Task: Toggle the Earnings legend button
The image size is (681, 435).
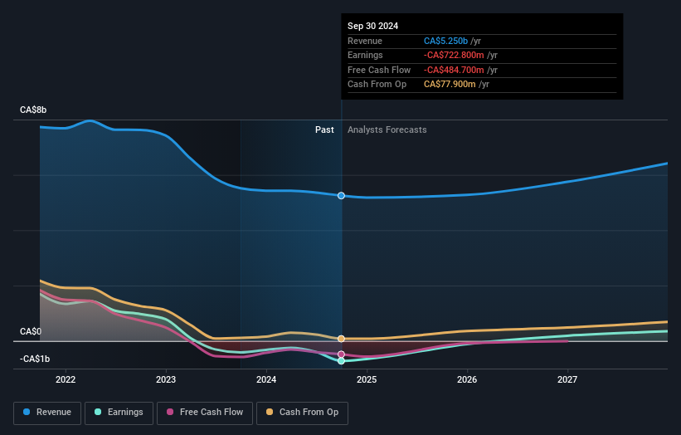Action: [119, 413]
